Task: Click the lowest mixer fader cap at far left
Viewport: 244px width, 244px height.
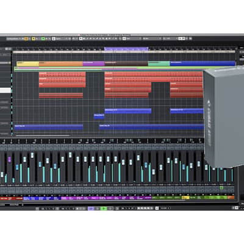Action: click(2, 174)
